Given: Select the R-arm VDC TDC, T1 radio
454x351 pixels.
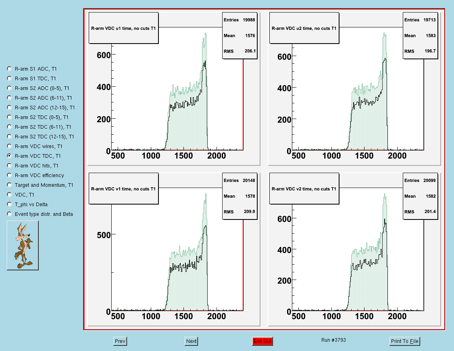Looking at the screenshot, I should (9, 156).
